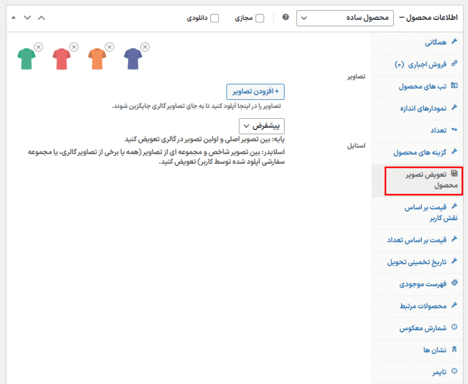Remove the orange t-shirt image
The image size is (468, 384).
(x=109, y=47)
